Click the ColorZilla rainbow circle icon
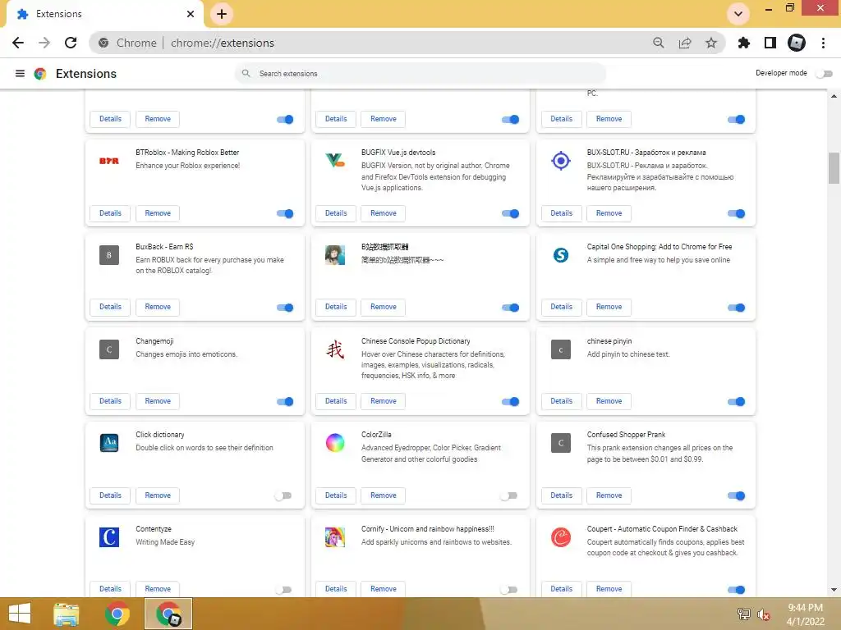Image resolution: width=841 pixels, height=630 pixels. tap(335, 443)
